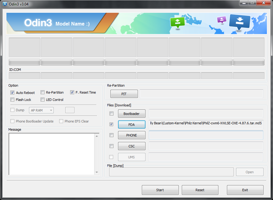Click the Bootloader file button
The image size is (273, 200).
coord(132,114)
